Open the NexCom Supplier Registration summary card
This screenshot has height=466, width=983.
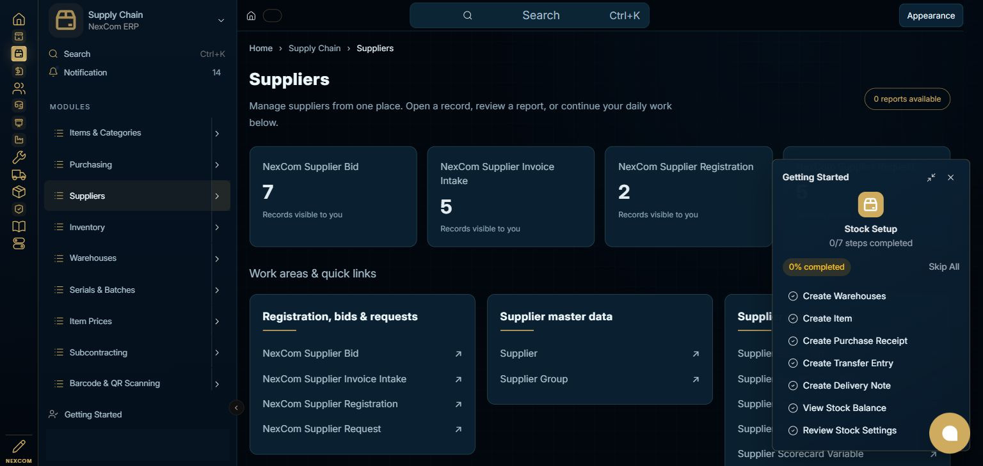tap(689, 196)
